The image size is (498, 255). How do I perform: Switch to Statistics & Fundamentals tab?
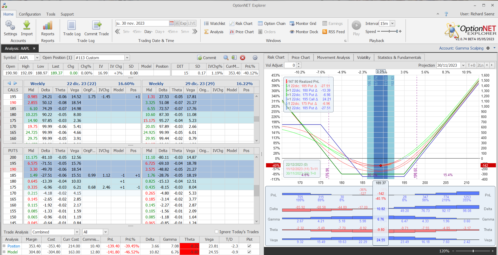[x=399, y=58]
